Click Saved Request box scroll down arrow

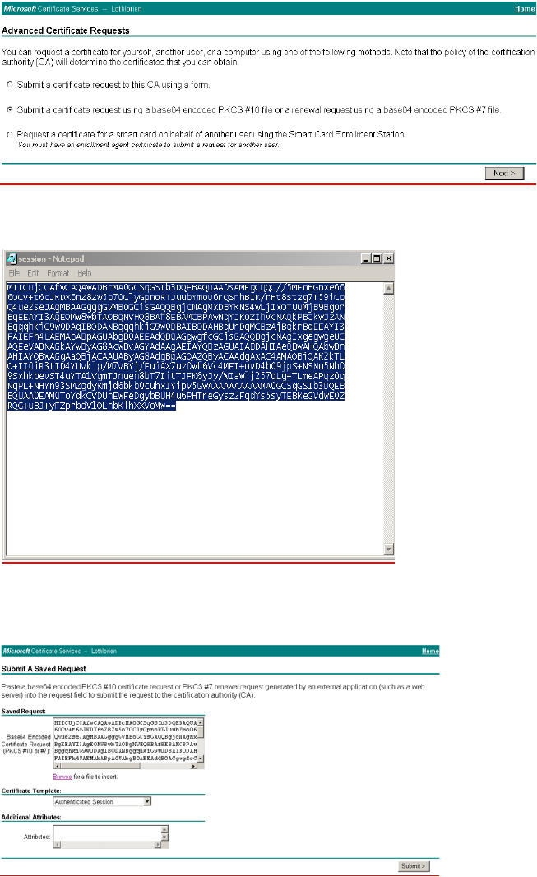pos(201,759)
